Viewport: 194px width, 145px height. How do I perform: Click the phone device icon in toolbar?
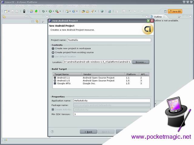pyautogui.click(x=24, y=11)
